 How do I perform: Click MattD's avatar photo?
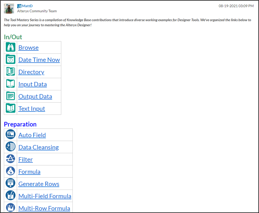point(9,8)
